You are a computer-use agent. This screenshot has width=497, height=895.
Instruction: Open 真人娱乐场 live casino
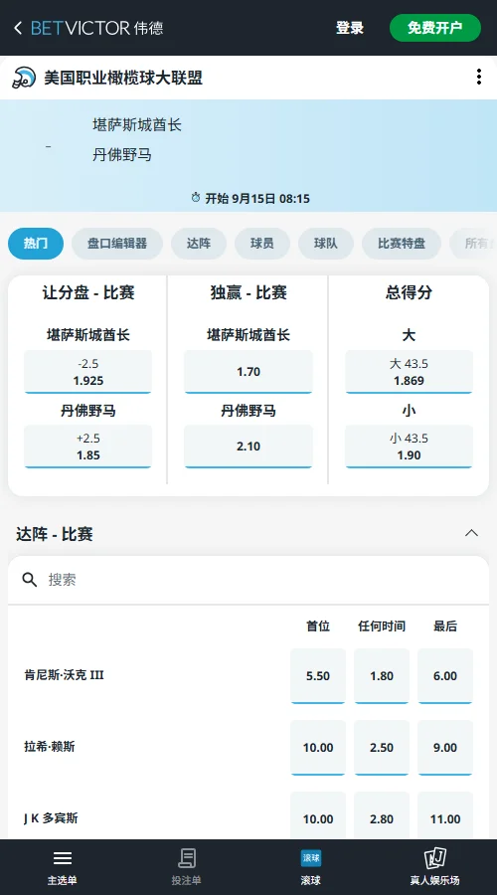click(x=434, y=866)
